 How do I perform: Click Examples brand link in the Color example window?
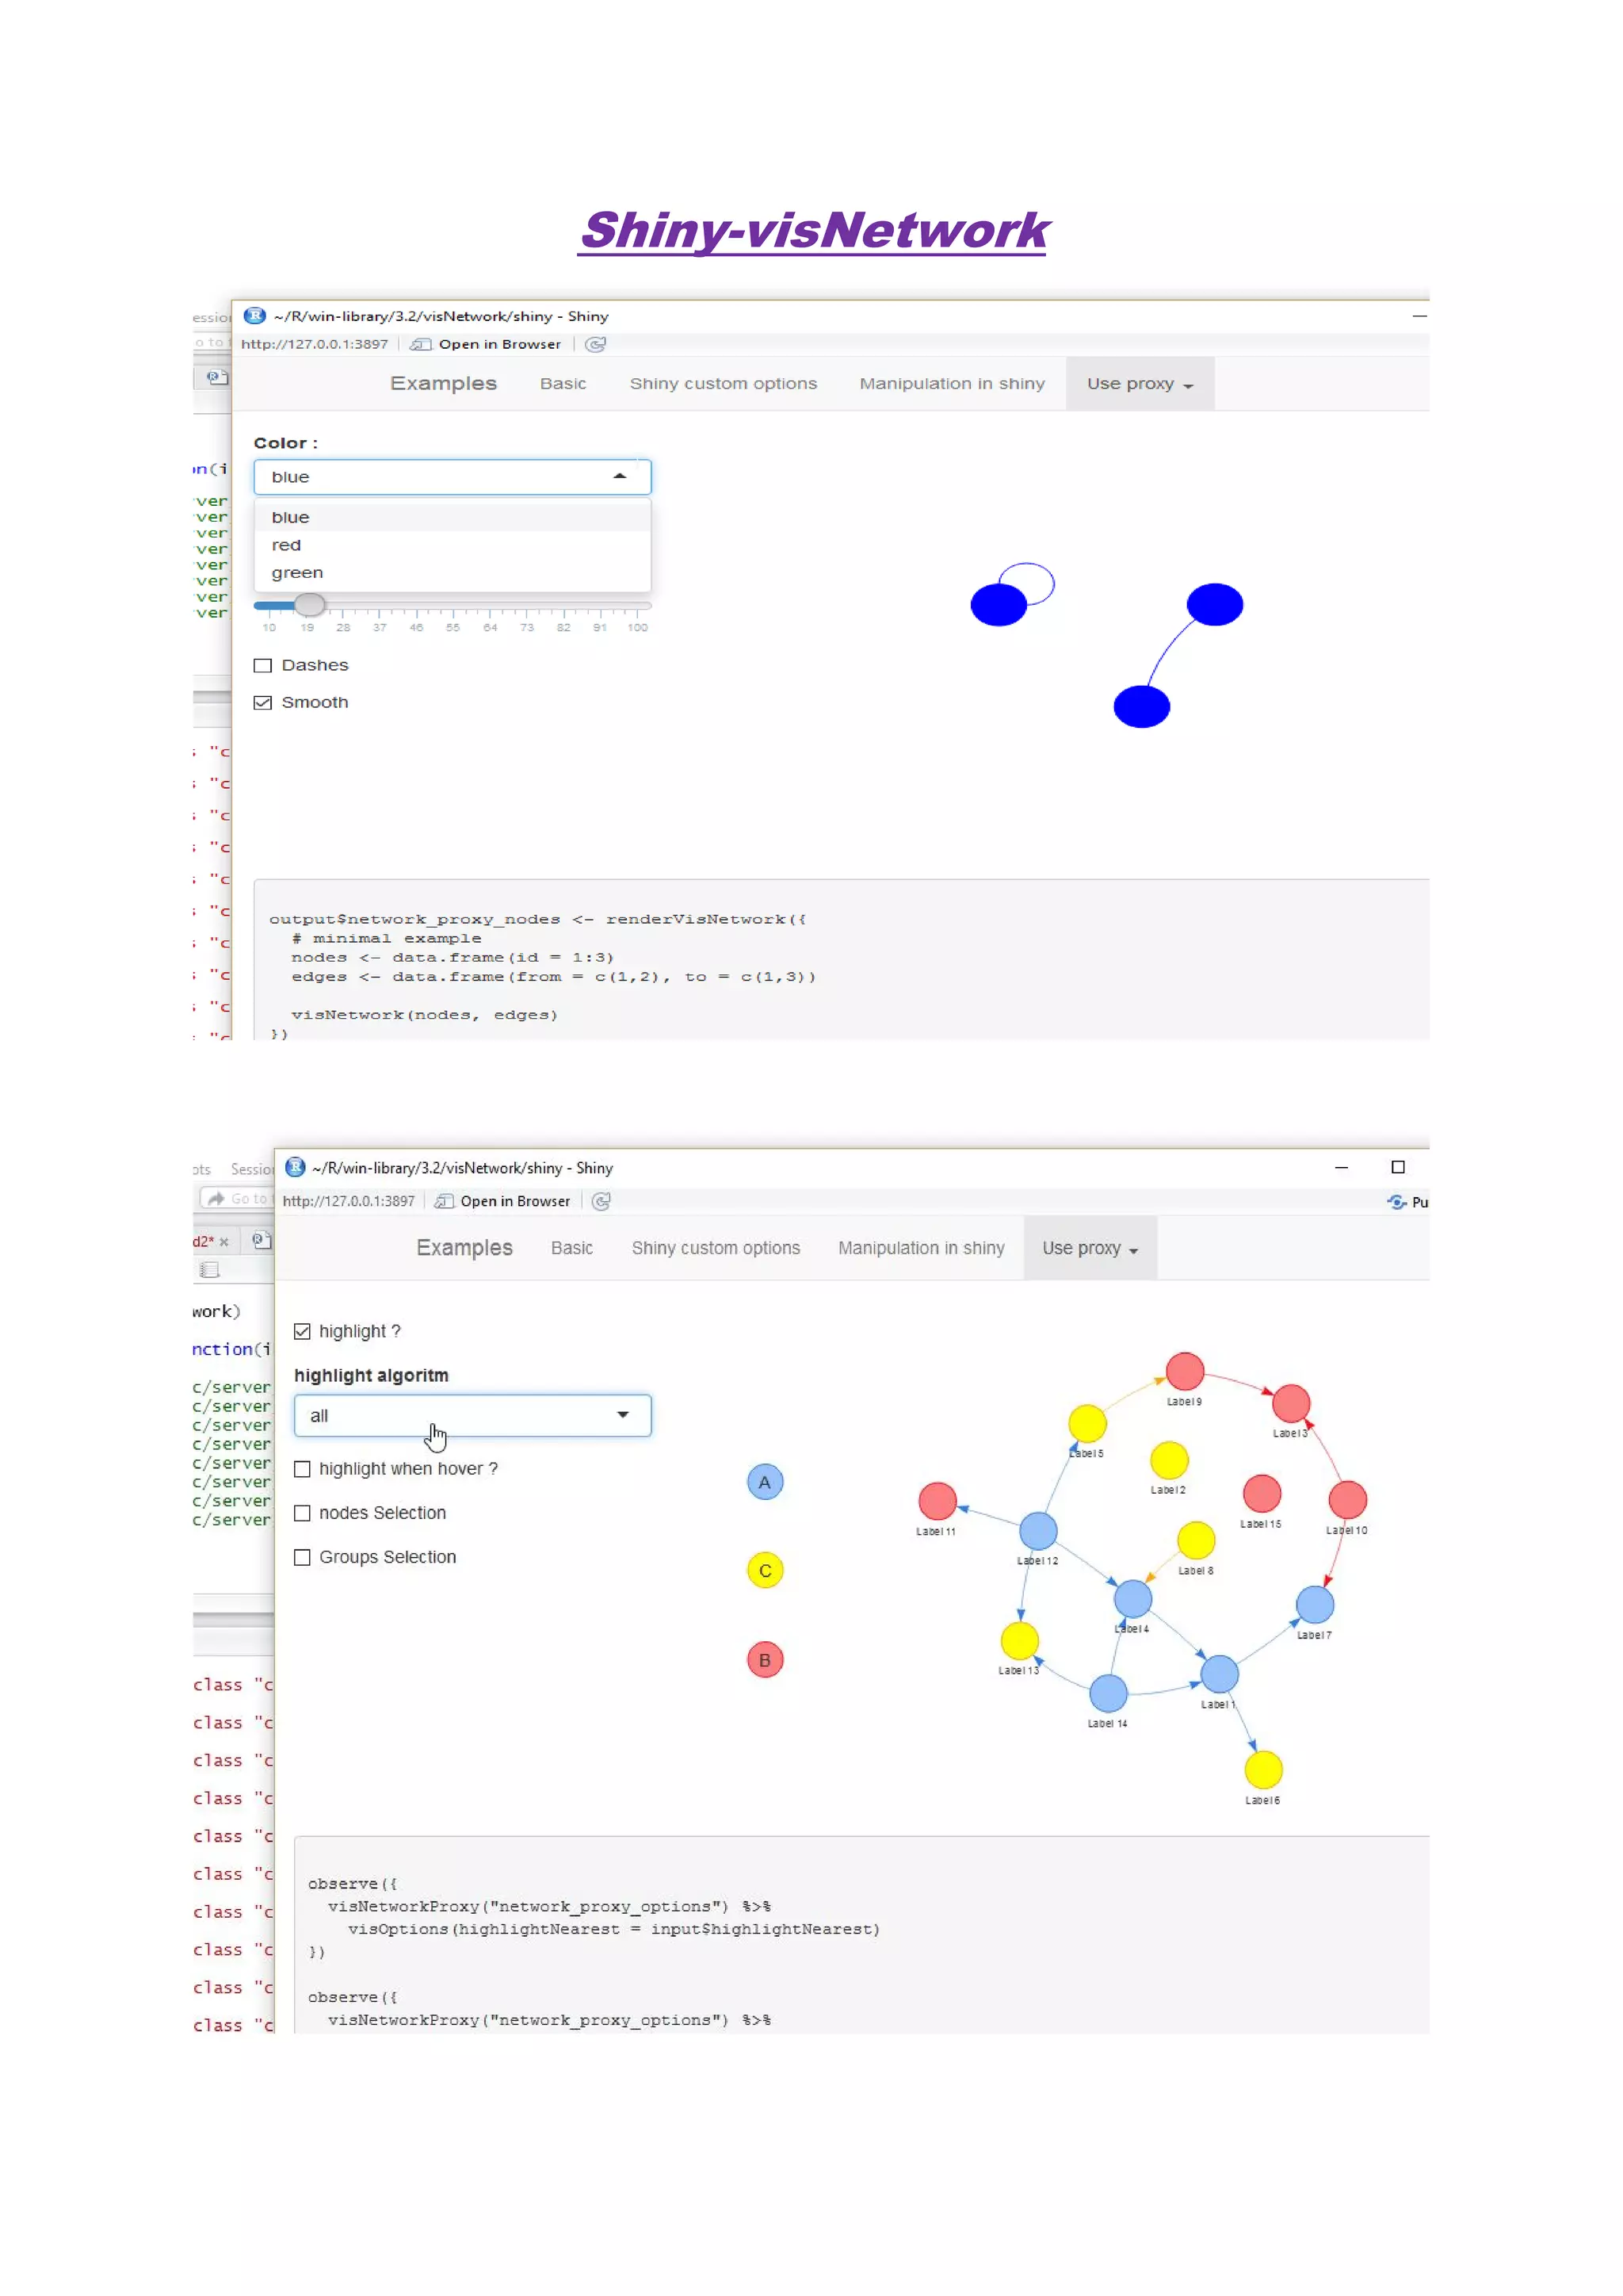click(x=444, y=384)
